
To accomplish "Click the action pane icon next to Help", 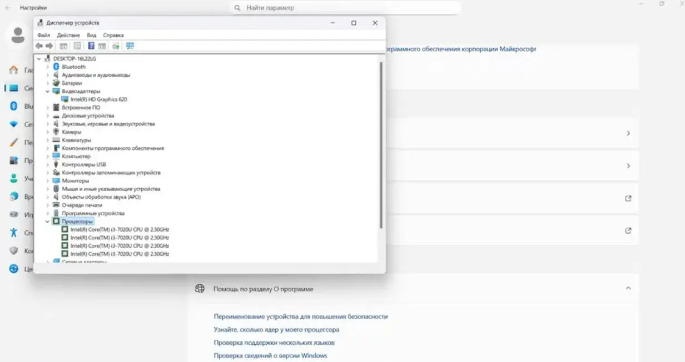I will pyautogui.click(x=102, y=46).
